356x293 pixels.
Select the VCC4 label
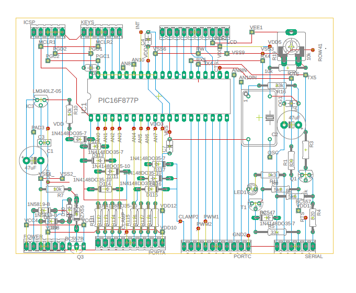click(x=31, y=221)
